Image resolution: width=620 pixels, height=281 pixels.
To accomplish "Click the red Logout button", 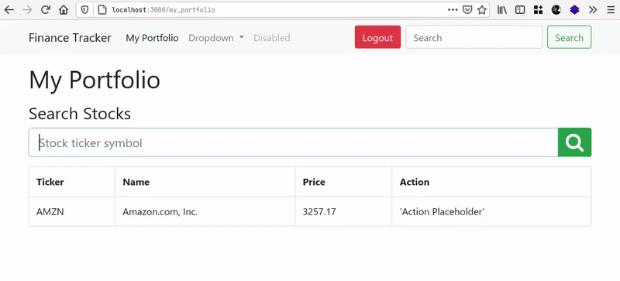I will pyautogui.click(x=377, y=37).
